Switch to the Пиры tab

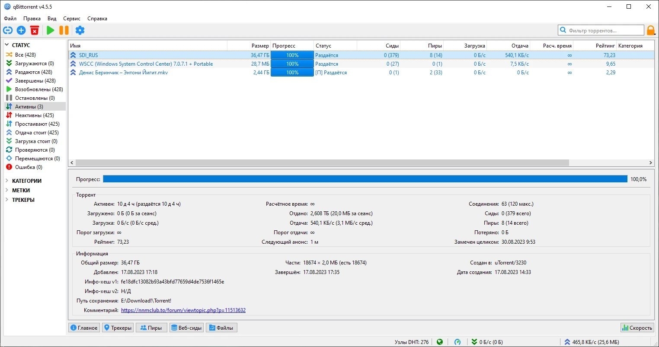151,328
